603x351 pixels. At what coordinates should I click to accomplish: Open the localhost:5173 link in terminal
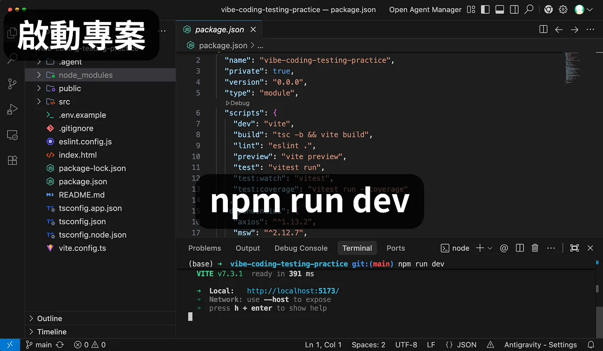click(293, 291)
